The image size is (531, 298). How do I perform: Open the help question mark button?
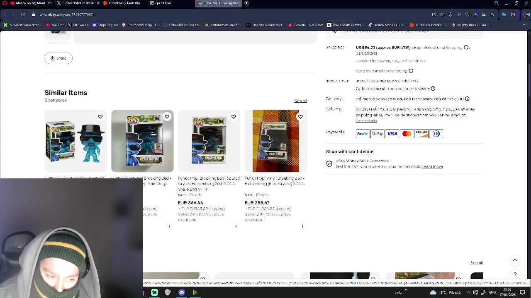point(515,275)
